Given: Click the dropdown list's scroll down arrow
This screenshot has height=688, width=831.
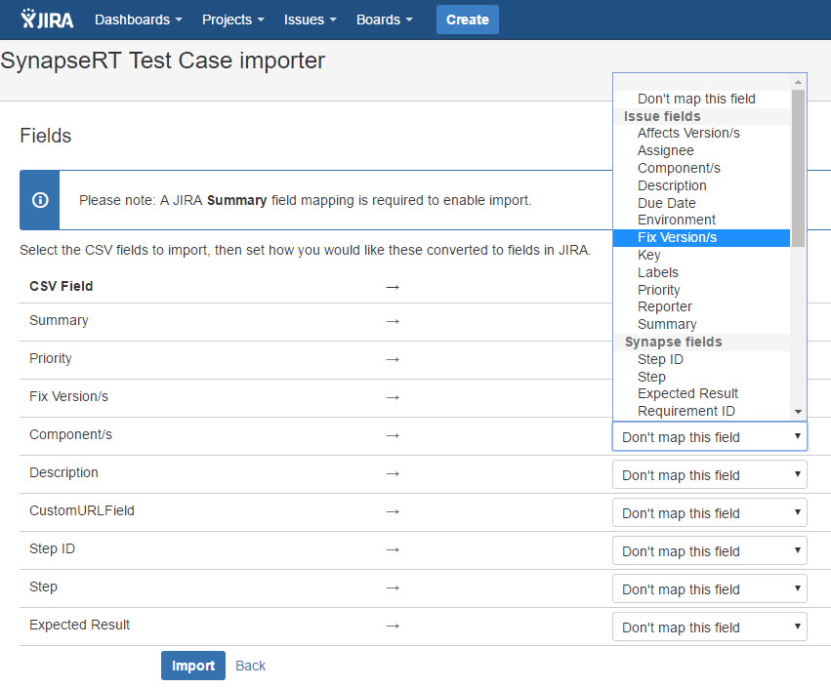Looking at the screenshot, I should pyautogui.click(x=799, y=413).
